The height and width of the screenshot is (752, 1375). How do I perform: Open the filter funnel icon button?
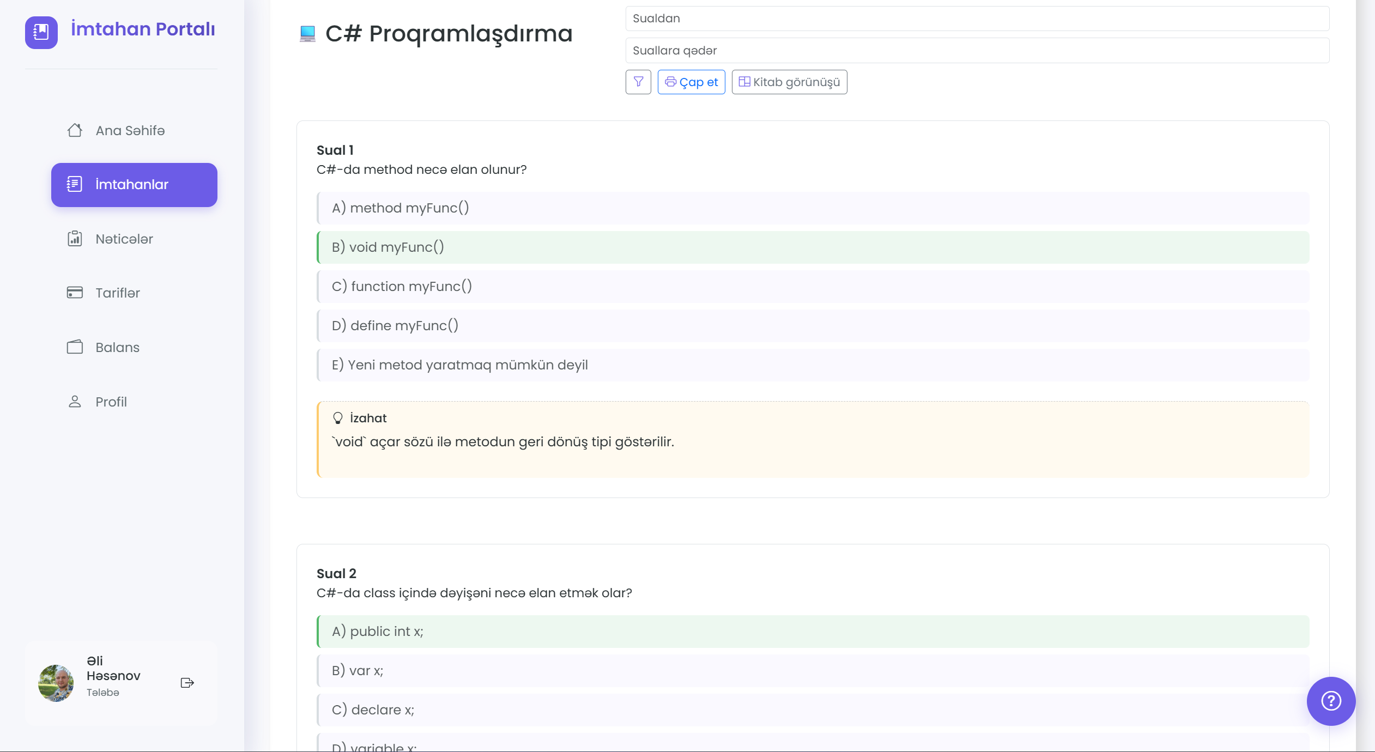click(x=638, y=82)
